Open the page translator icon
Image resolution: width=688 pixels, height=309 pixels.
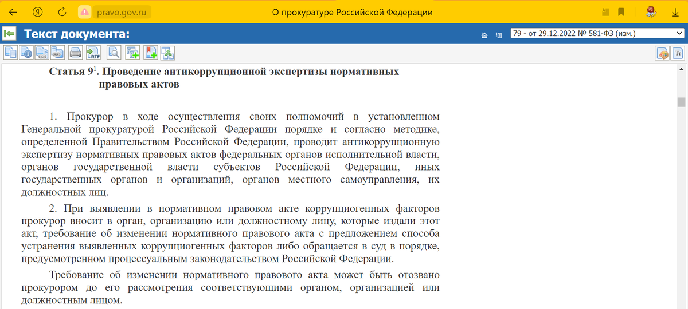pos(606,12)
